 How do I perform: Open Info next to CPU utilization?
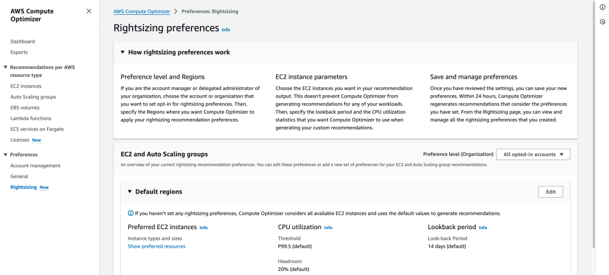pos(328,227)
